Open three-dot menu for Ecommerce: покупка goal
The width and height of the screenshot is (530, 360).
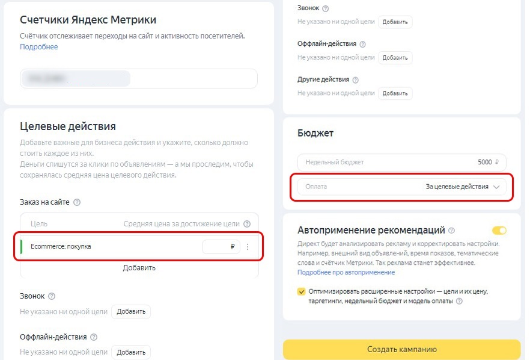[248, 247]
